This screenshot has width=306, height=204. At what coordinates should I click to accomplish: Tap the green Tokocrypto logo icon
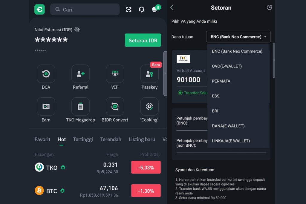tap(39, 9)
